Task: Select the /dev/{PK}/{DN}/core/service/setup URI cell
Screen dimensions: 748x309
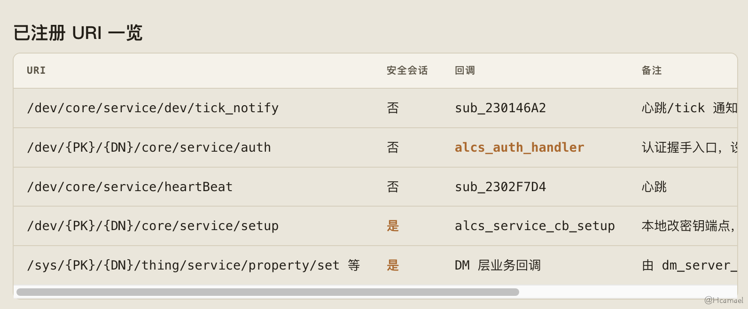Action: (x=153, y=226)
